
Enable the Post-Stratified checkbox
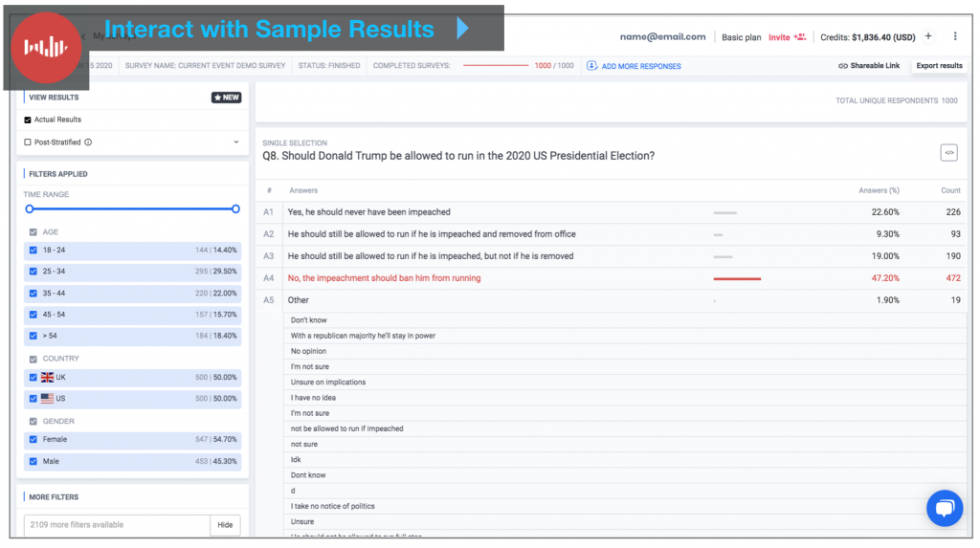(x=28, y=142)
